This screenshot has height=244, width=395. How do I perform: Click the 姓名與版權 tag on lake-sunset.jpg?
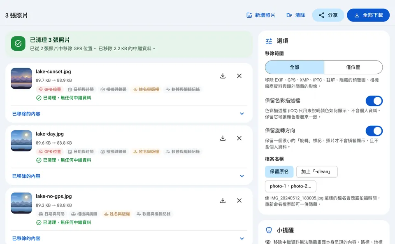tap(146, 89)
